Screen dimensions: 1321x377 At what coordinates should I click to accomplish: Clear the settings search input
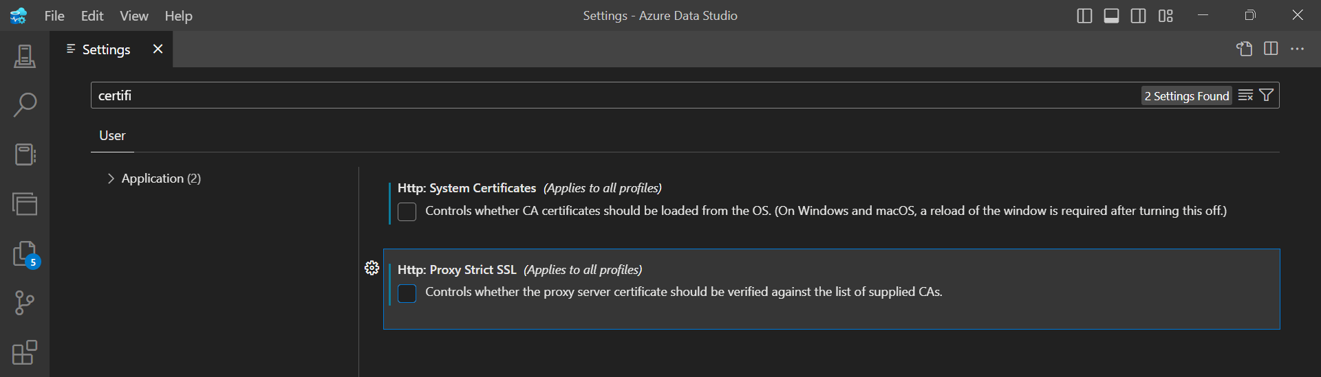[1245, 95]
